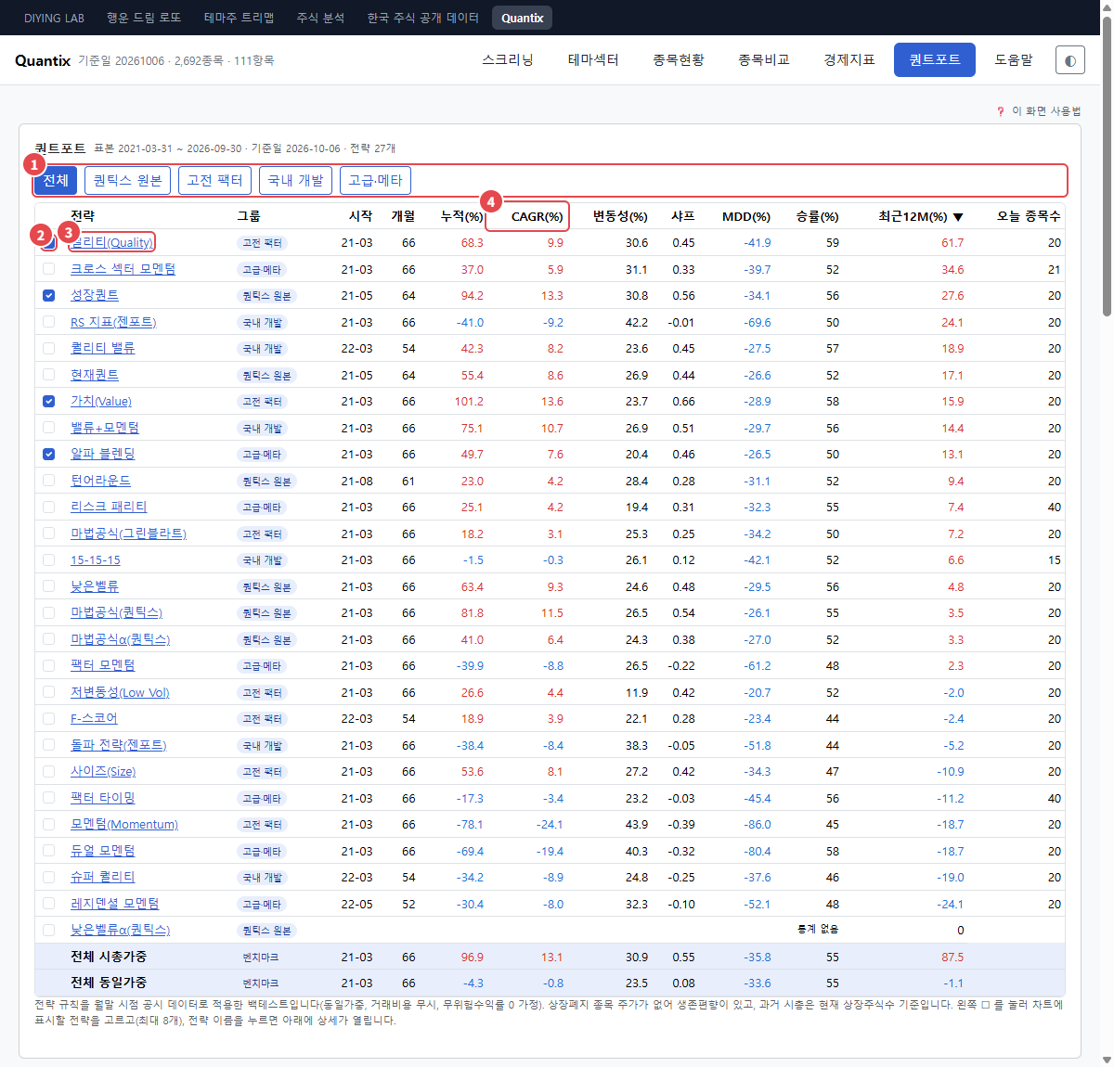This screenshot has height=1067, width=1114.
Task: Open the 경제지표 menu
Action: tap(849, 60)
